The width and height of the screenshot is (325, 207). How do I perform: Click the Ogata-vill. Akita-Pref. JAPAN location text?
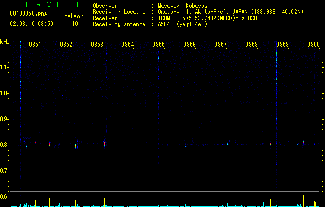tap(230, 12)
